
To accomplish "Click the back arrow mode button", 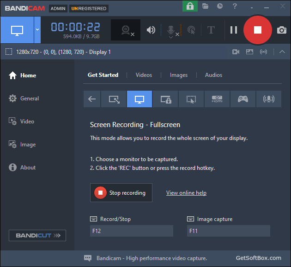I will [x=92, y=99].
